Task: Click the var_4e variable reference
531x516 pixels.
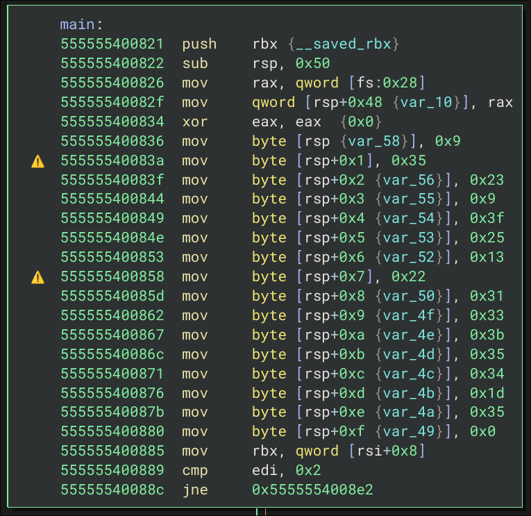Action: pos(410,335)
